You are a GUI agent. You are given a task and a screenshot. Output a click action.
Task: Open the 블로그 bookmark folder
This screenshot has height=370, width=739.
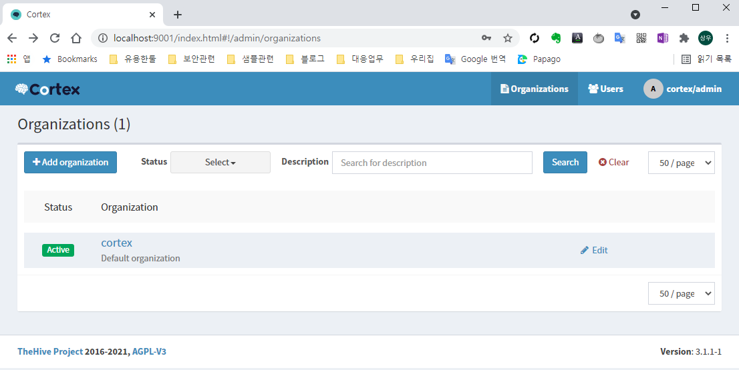pyautogui.click(x=305, y=59)
